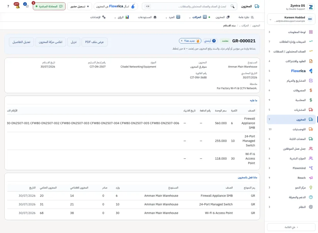Open الدعم والمعرفة support in the sidebar
Image resolution: width=318 pixels, height=233 pixels.
point(291,197)
